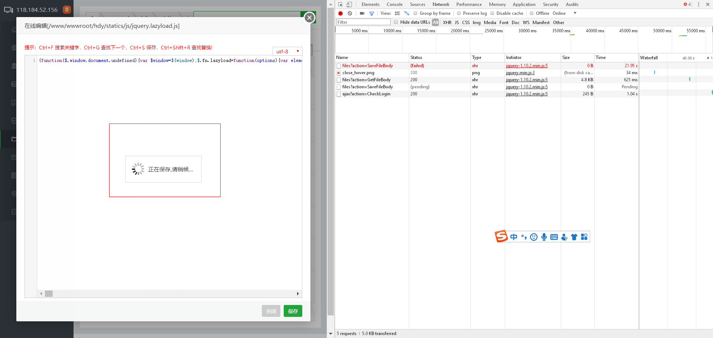The height and width of the screenshot is (338, 713).
Task: Open the Application tab
Action: [x=524, y=4]
